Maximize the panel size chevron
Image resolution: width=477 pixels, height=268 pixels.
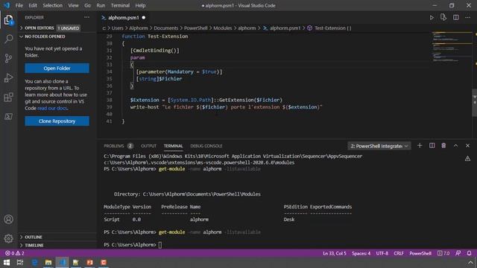pos(455,146)
